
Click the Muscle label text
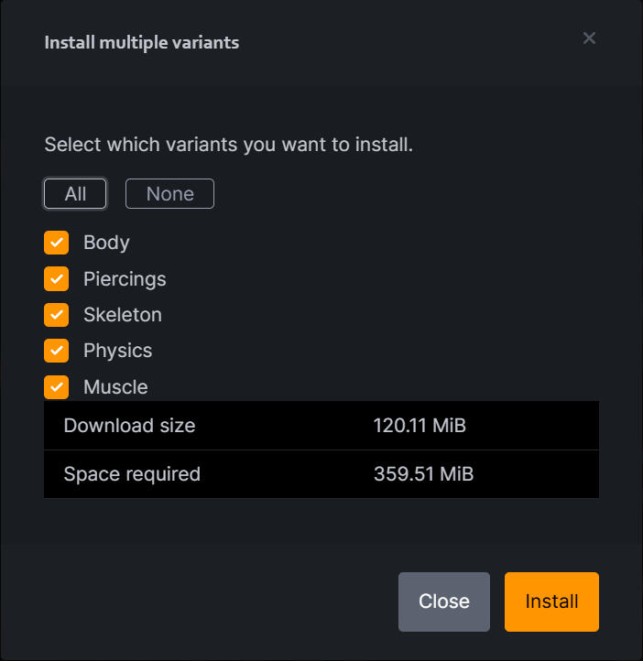click(115, 387)
